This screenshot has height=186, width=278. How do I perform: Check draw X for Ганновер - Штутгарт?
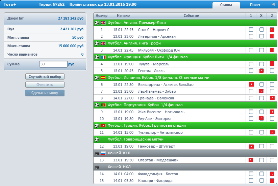[261, 146]
